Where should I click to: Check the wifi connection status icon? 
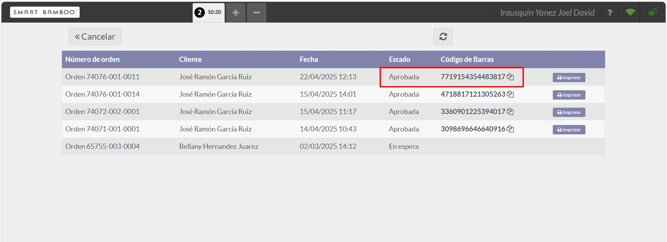(630, 13)
